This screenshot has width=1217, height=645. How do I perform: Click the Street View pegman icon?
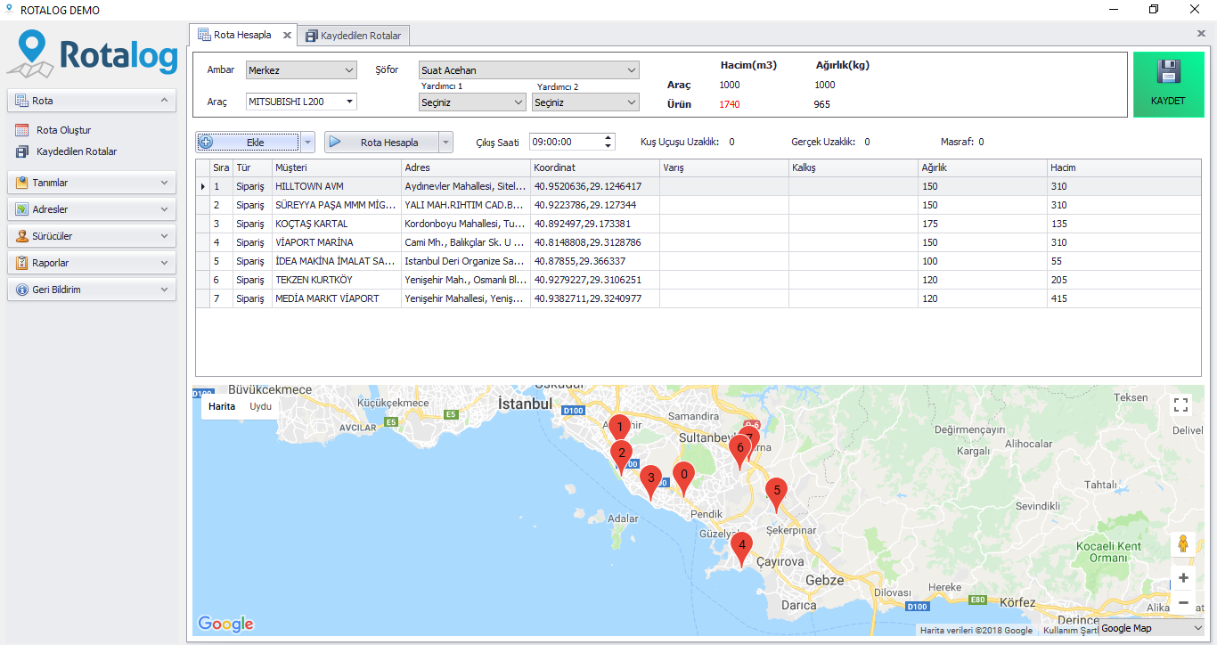click(1183, 543)
